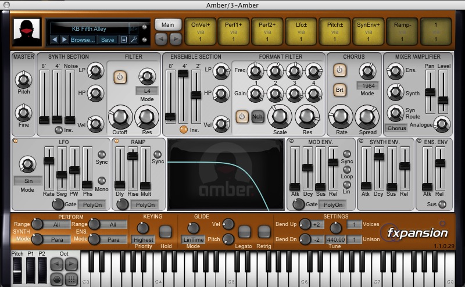Select the OnVel+ modulation slot
The height and width of the screenshot is (287, 465).
(201, 32)
